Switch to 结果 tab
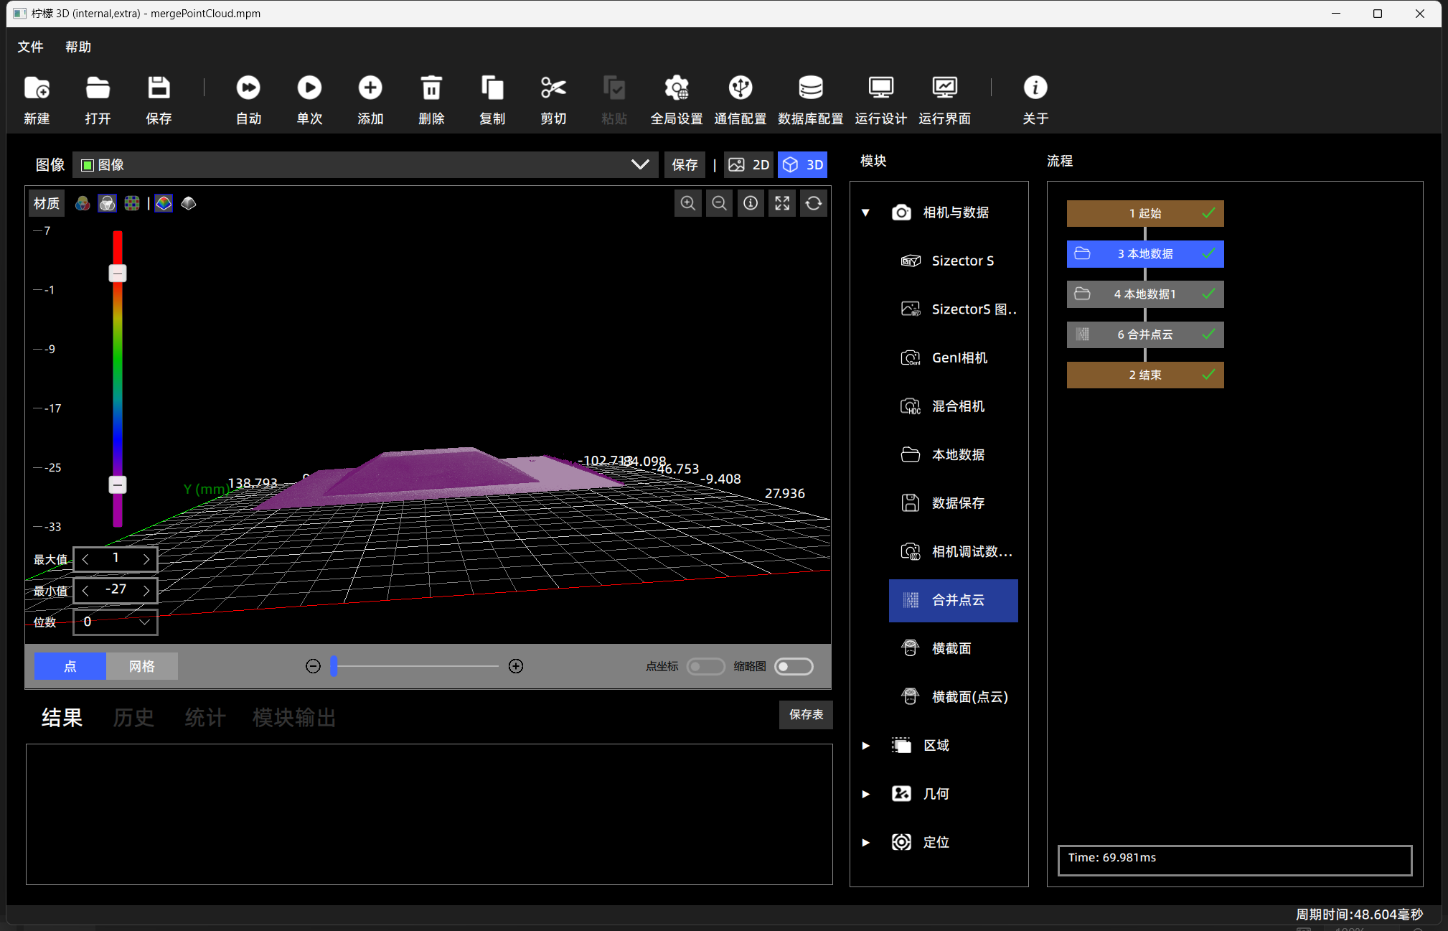The height and width of the screenshot is (931, 1448). tap(62, 718)
